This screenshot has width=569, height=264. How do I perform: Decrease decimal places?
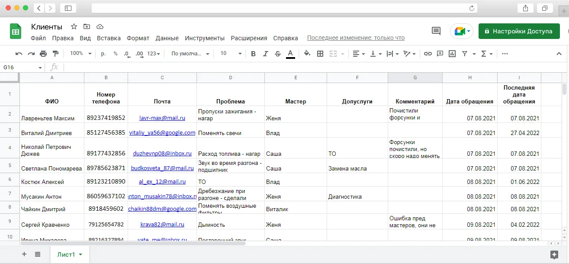tap(127, 54)
